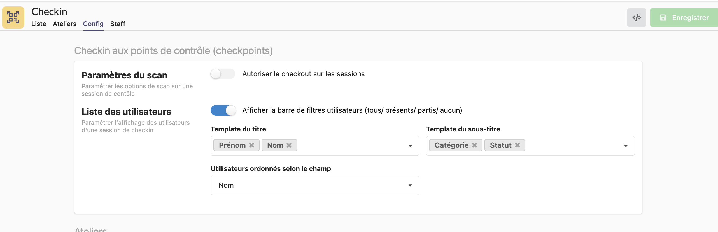Viewport: 718px width, 232px height.
Task: Expand the Template du sous-titre dropdown arrow
Action: click(626, 146)
